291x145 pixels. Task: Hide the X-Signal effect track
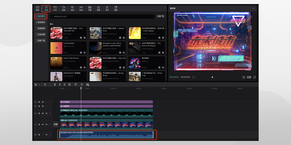click(x=43, y=102)
